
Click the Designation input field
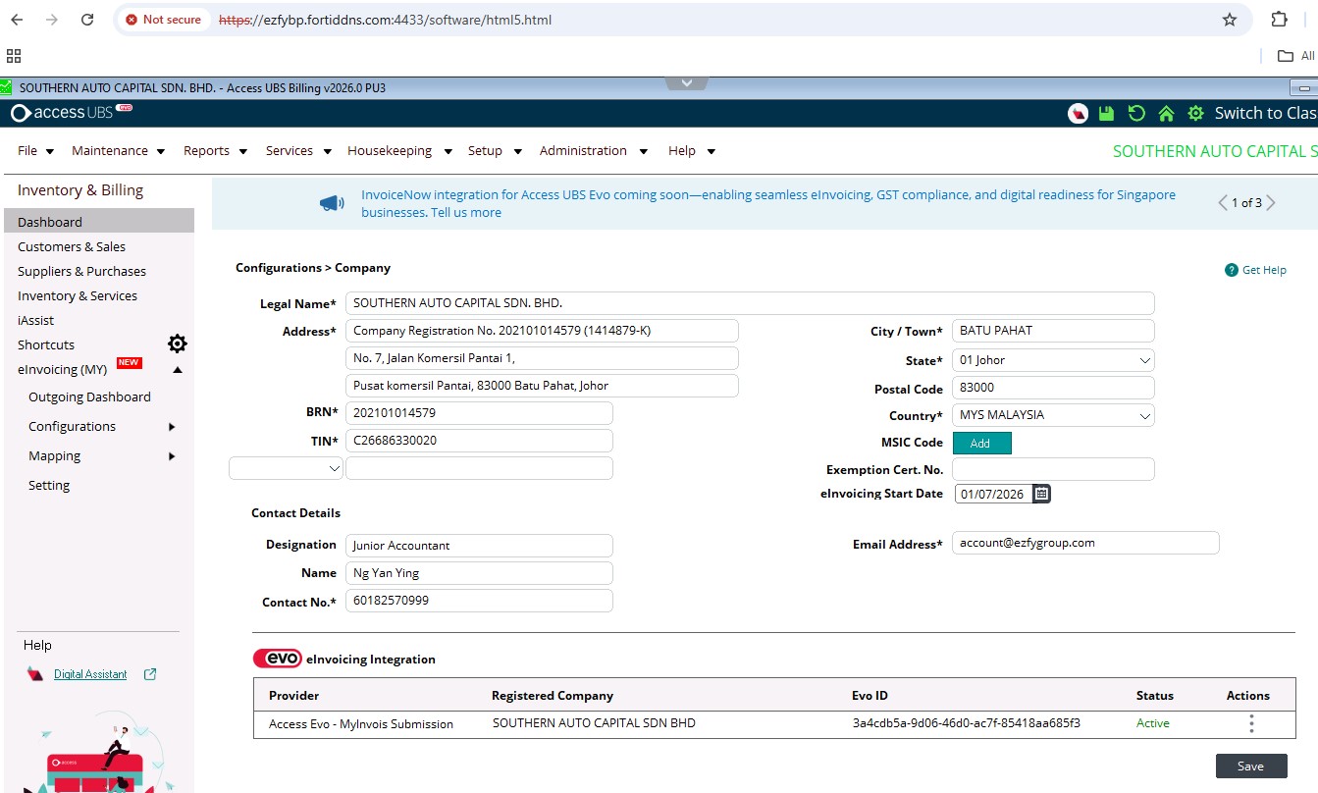pyautogui.click(x=479, y=546)
